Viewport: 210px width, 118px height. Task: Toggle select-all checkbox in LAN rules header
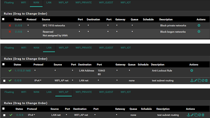(3, 64)
